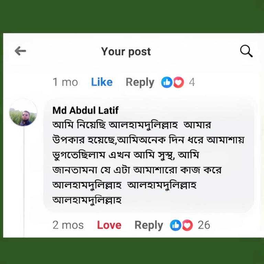This screenshot has height=264, width=264.
Task: Click the red heart reaction beside count 4
Action: point(178,82)
